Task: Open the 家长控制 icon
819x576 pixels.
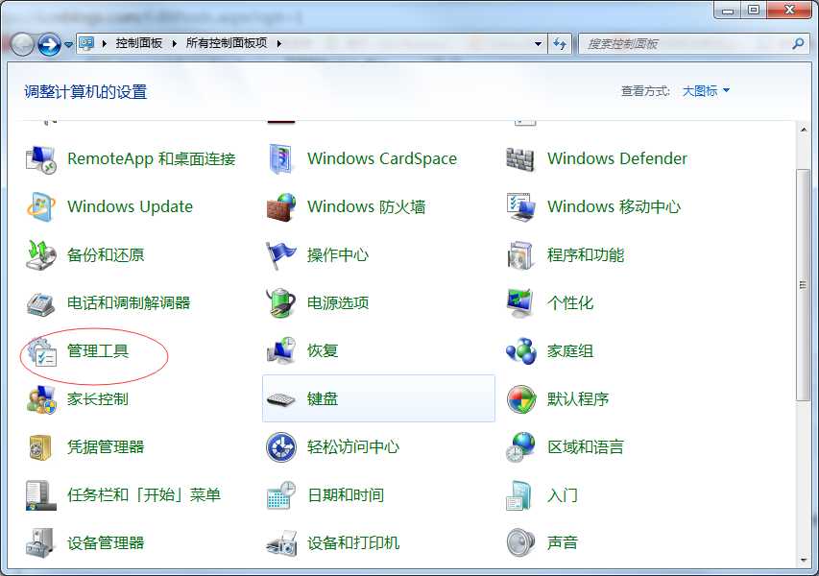Action: coord(40,399)
